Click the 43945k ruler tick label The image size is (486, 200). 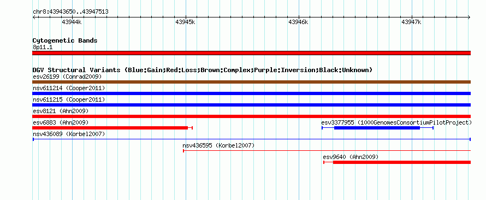185,22
